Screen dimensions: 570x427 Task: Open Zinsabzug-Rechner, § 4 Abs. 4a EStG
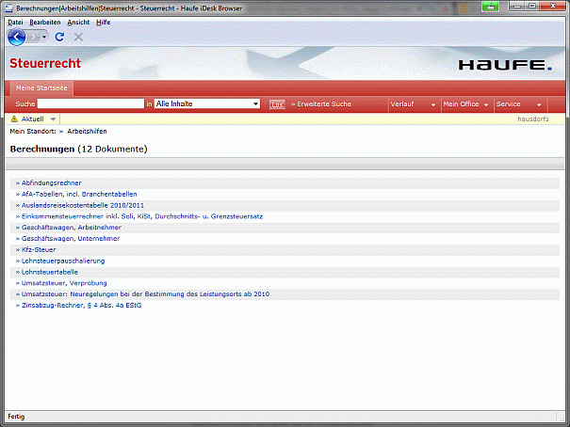[81, 306]
